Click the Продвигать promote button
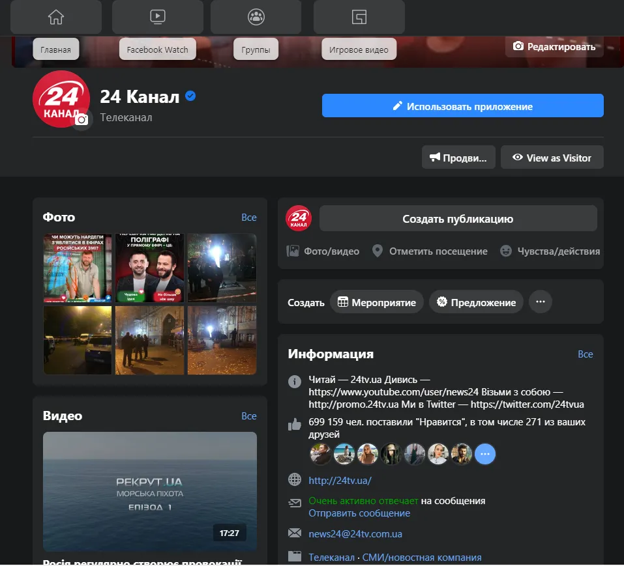 458,158
